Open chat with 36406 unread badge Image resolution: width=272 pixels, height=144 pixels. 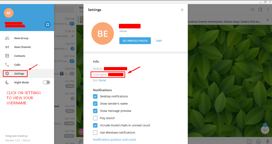[65, 84]
